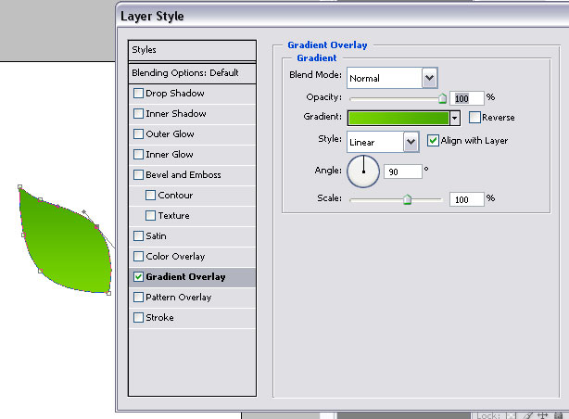Click the Opacity value field
Screen dimensions: 569x419
click(467, 98)
